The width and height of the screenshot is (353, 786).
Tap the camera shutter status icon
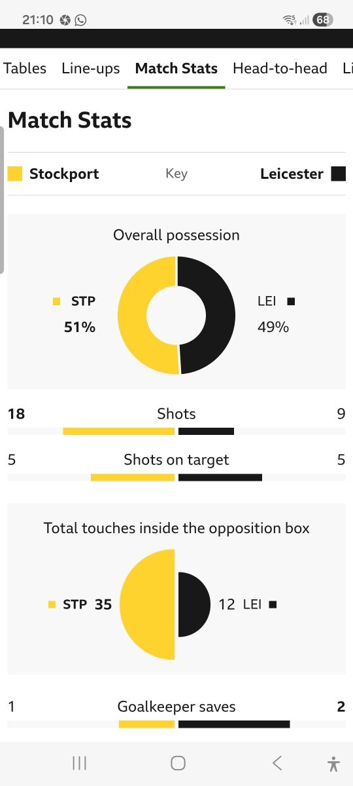(65, 20)
